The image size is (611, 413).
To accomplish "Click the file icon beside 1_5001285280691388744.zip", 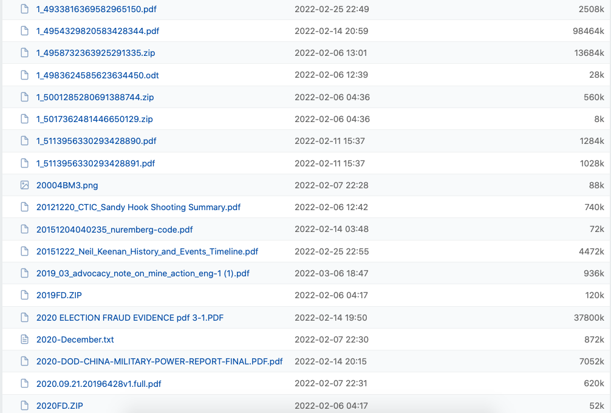I will point(24,97).
